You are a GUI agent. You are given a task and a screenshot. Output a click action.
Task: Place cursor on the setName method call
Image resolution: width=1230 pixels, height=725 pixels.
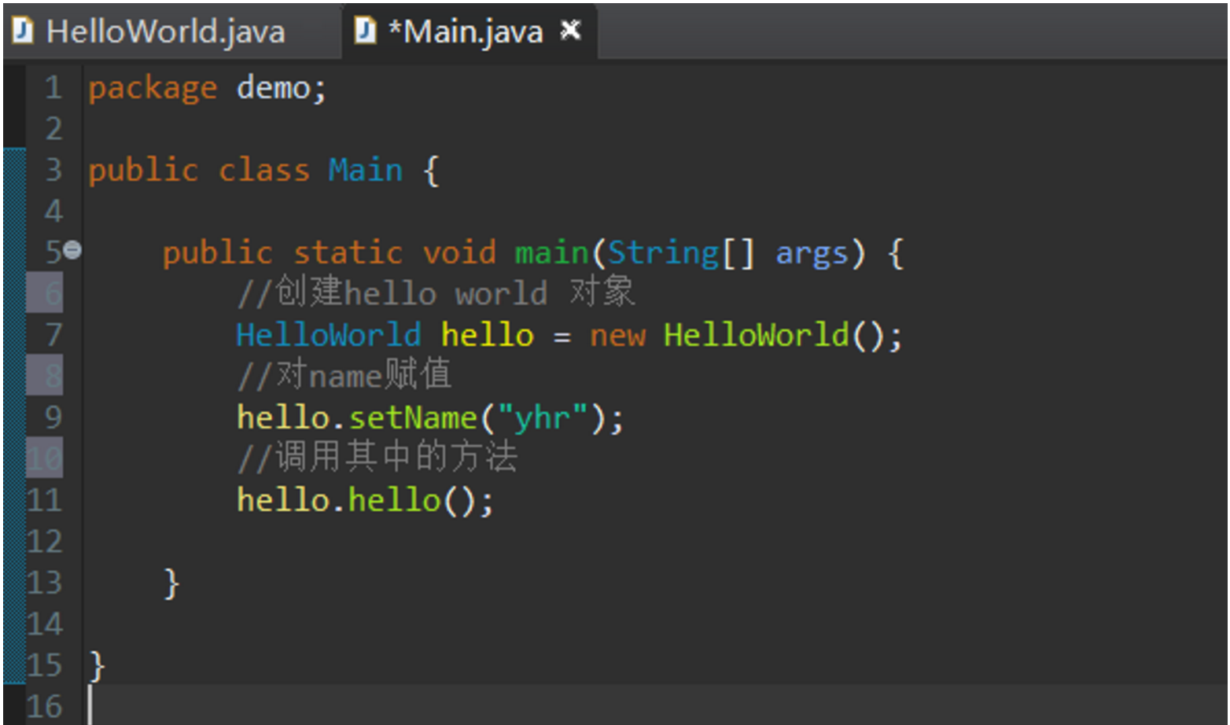(413, 418)
